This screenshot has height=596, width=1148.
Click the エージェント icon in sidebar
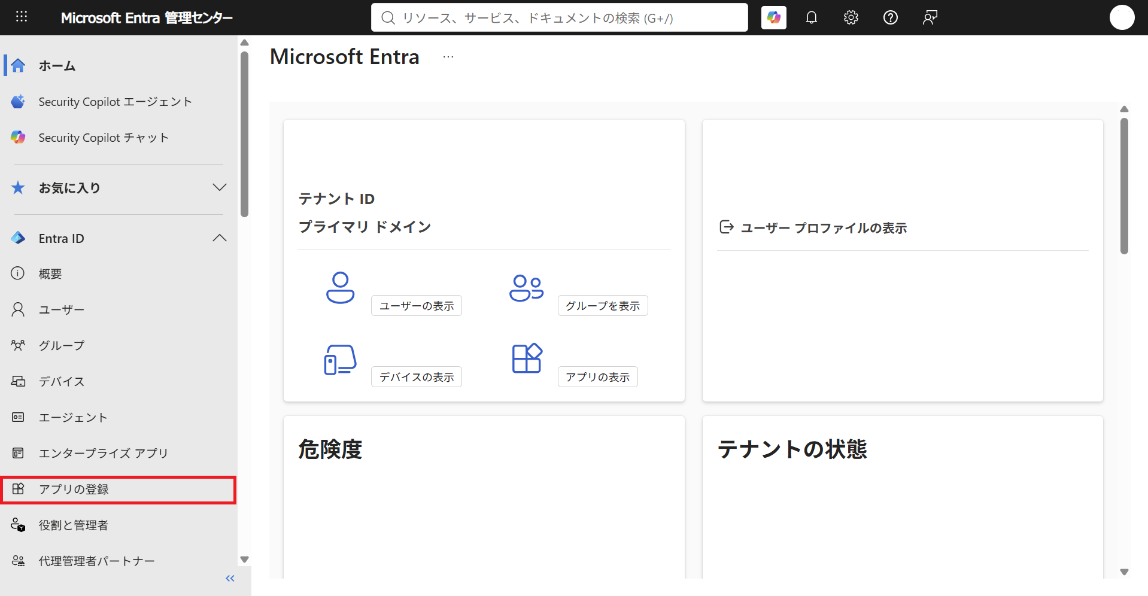pyautogui.click(x=18, y=417)
